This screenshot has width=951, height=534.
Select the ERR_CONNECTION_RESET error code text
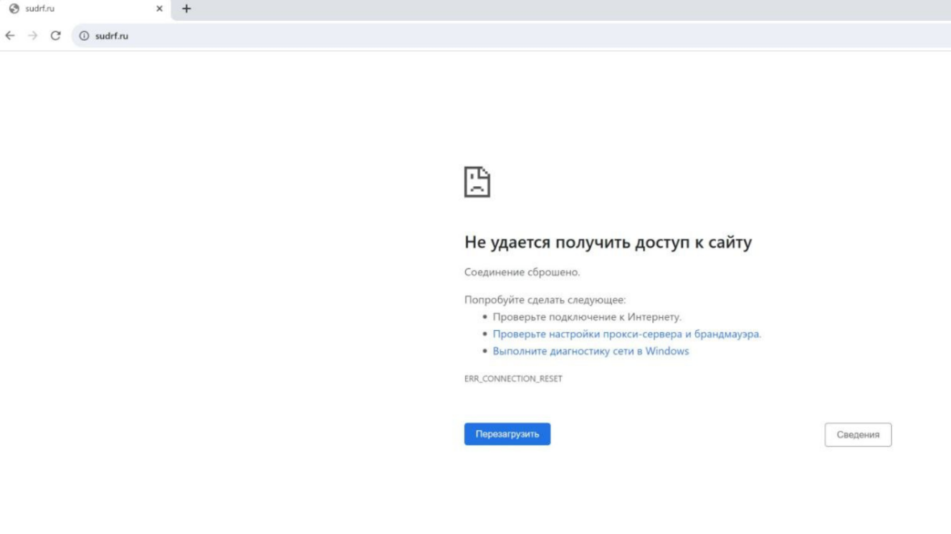coord(513,379)
